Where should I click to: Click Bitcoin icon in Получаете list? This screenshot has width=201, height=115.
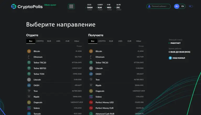coord(91,51)
